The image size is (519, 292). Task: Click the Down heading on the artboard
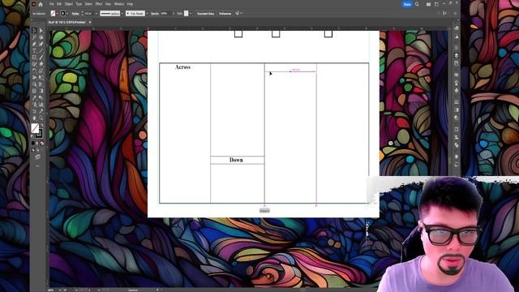pyautogui.click(x=236, y=160)
